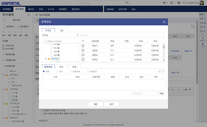The height and width of the screenshot is (127, 207).
Task: Open the 조직도 dropdown in dialog
Action: pos(60,35)
